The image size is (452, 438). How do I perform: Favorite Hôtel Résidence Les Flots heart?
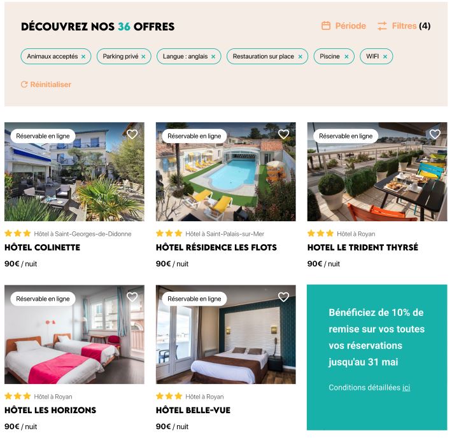(284, 134)
